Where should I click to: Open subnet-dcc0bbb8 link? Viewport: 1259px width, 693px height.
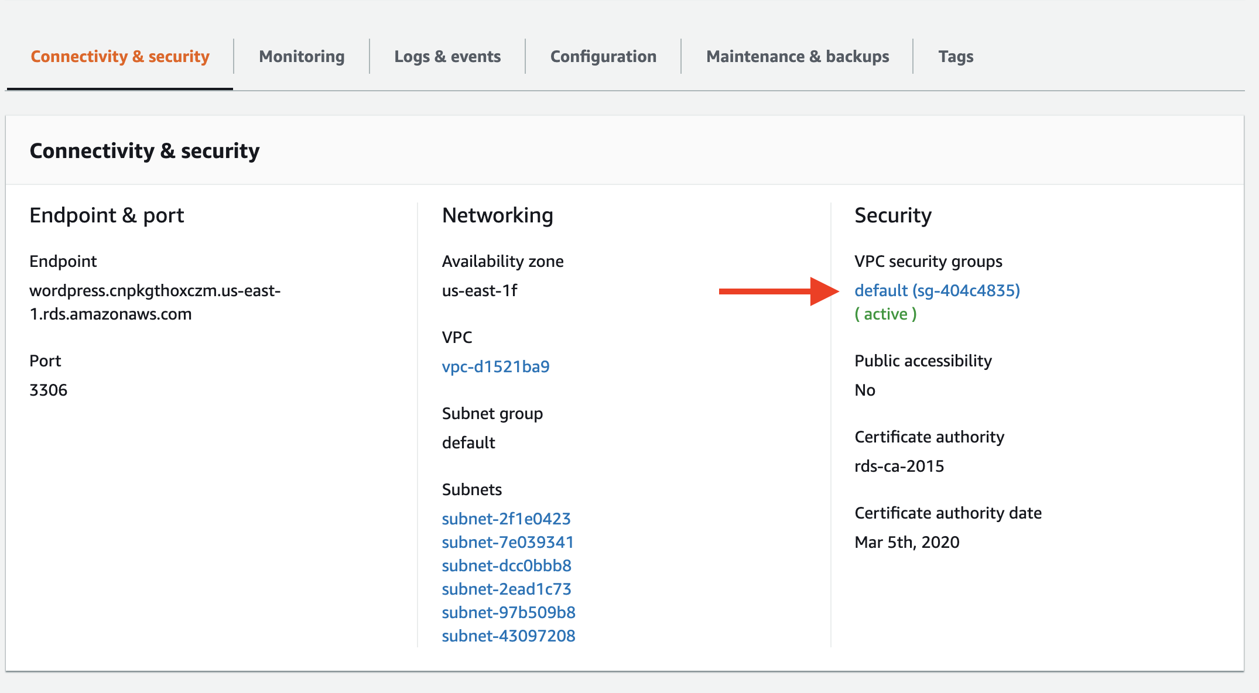tap(507, 565)
